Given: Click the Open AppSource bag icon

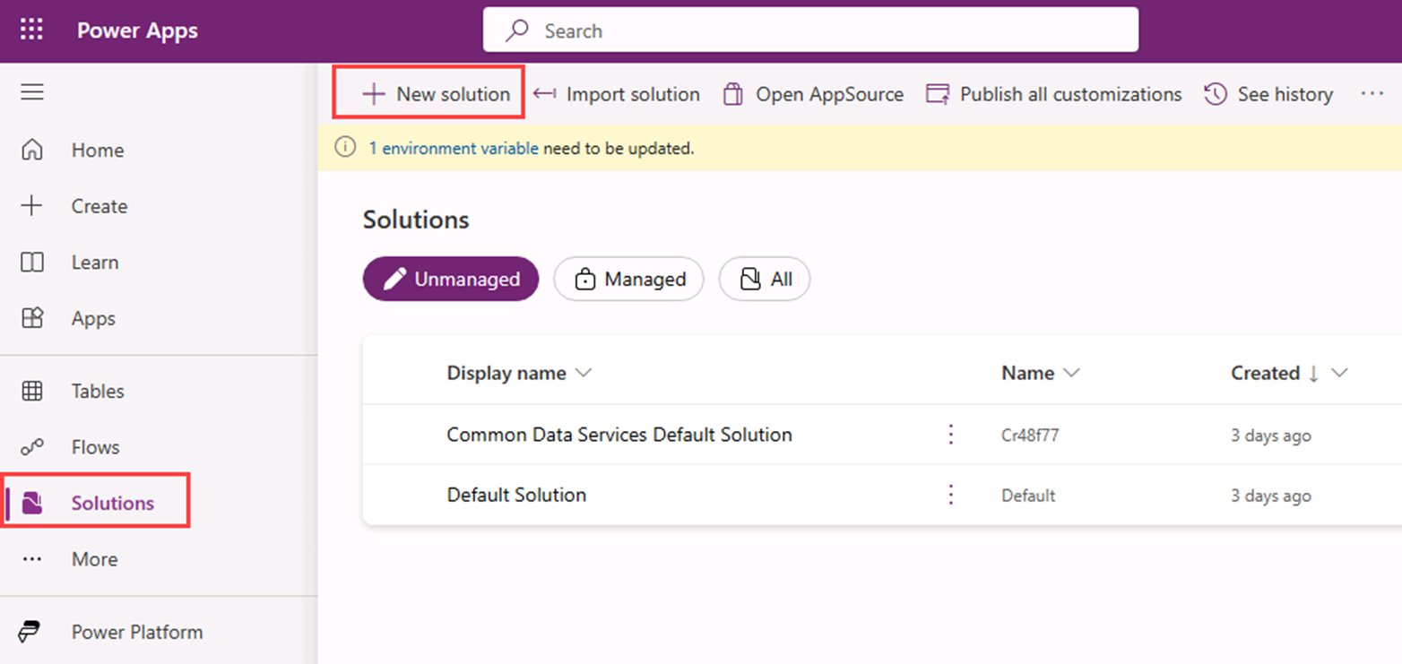Looking at the screenshot, I should coord(733,94).
